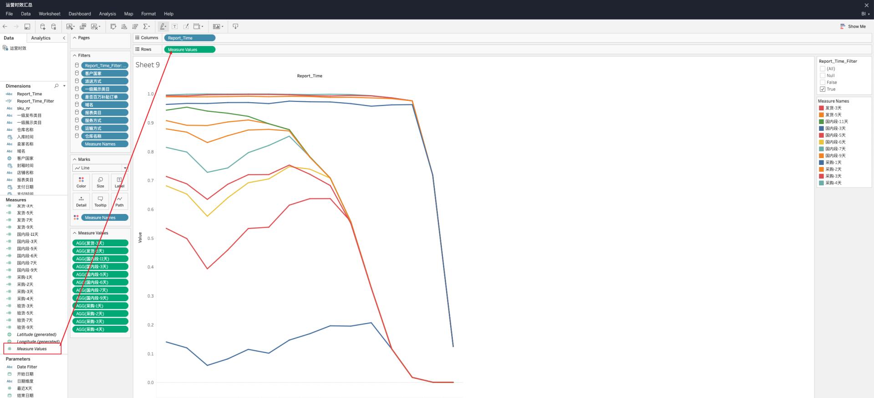Collapse the Pages shelf

point(75,38)
